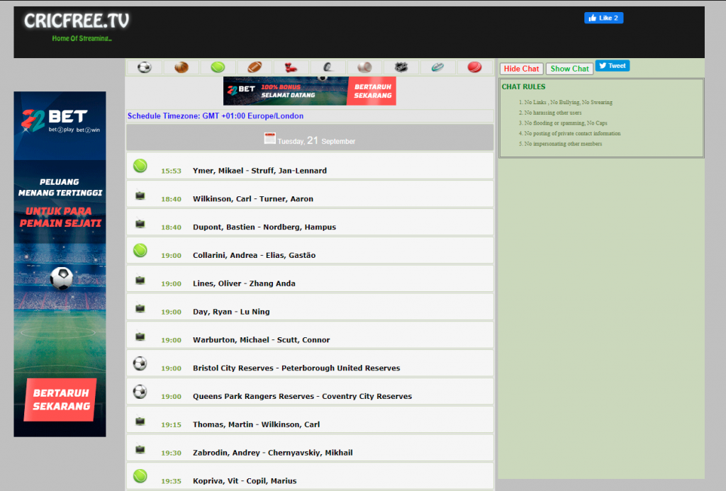The image size is (726, 491).
Task: Open Day, Ryan - Lu Ning stream
Action: 231,312
